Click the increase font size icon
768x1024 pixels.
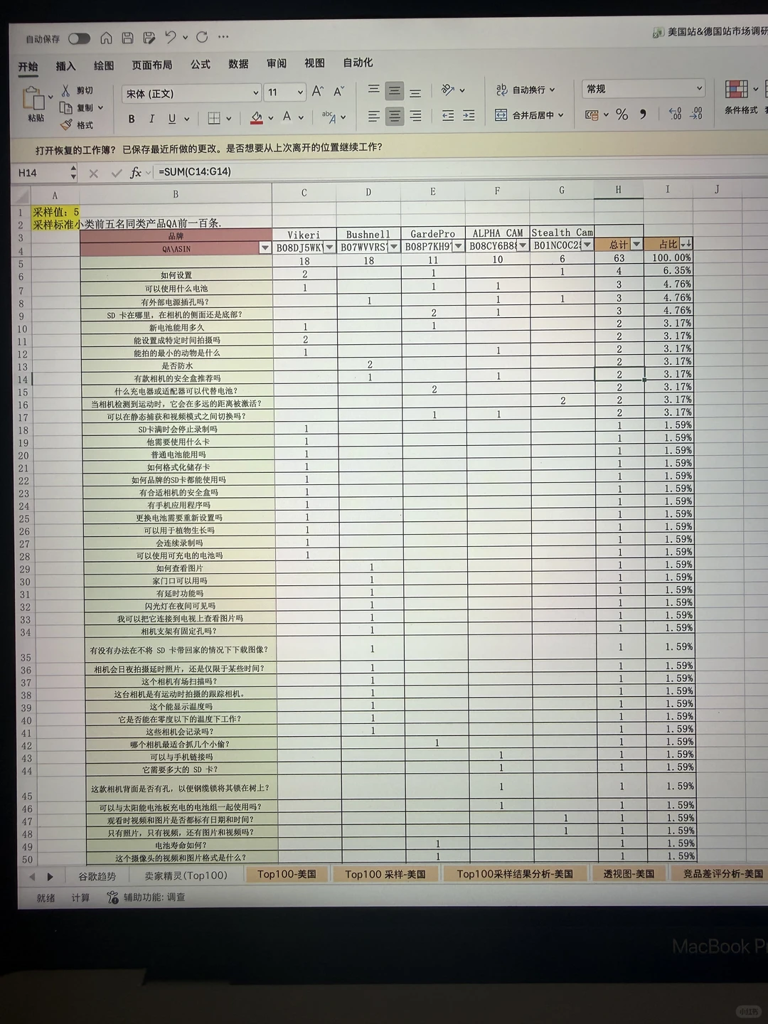pyautogui.click(x=318, y=91)
